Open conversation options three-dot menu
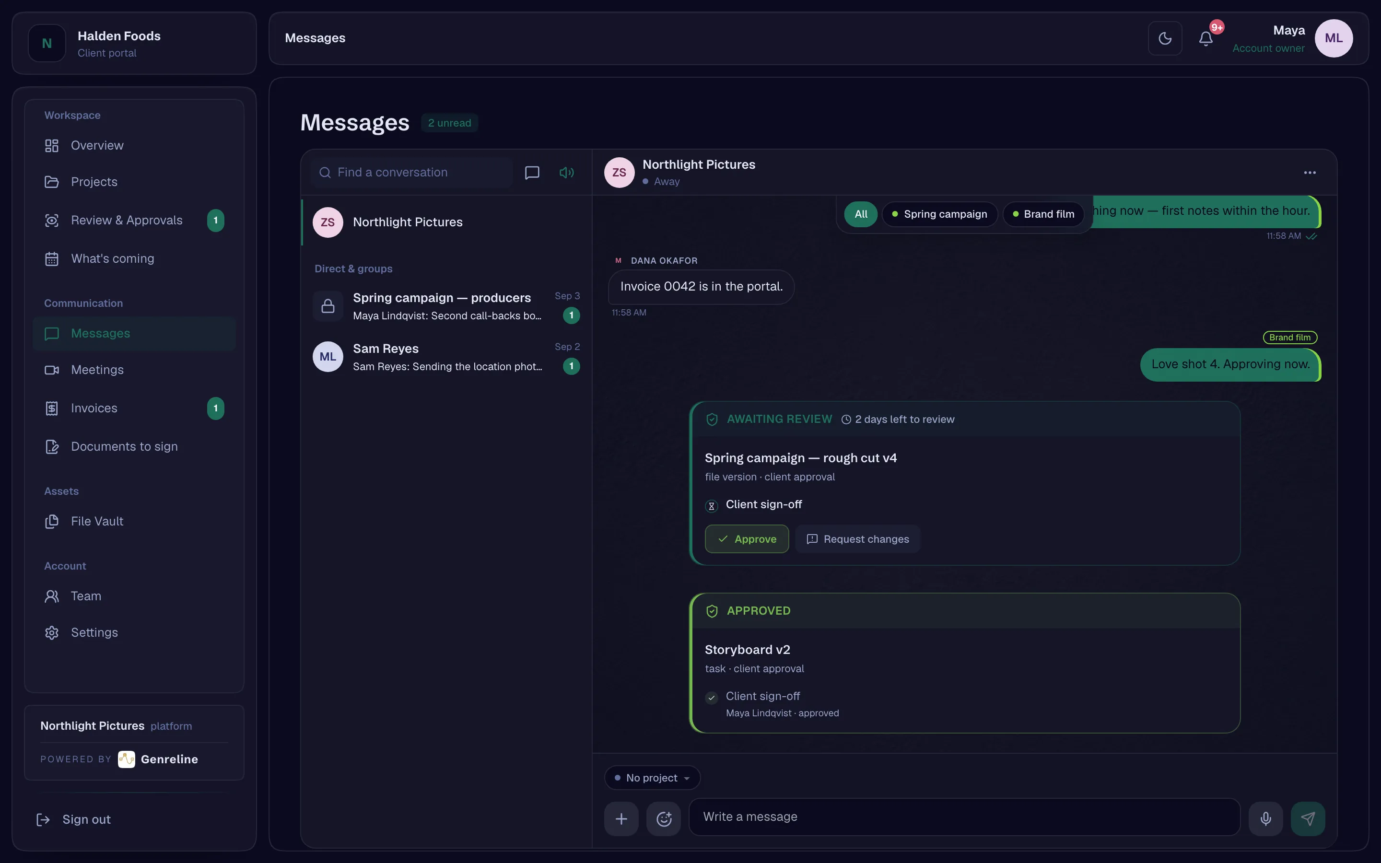The image size is (1381, 863). click(1310, 173)
